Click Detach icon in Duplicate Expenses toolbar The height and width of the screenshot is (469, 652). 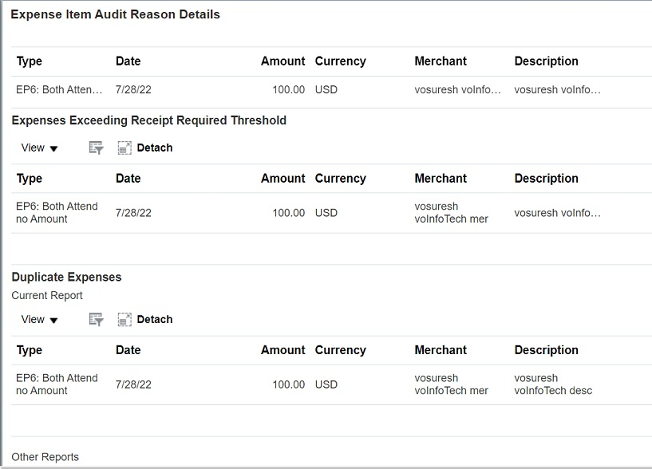point(124,319)
